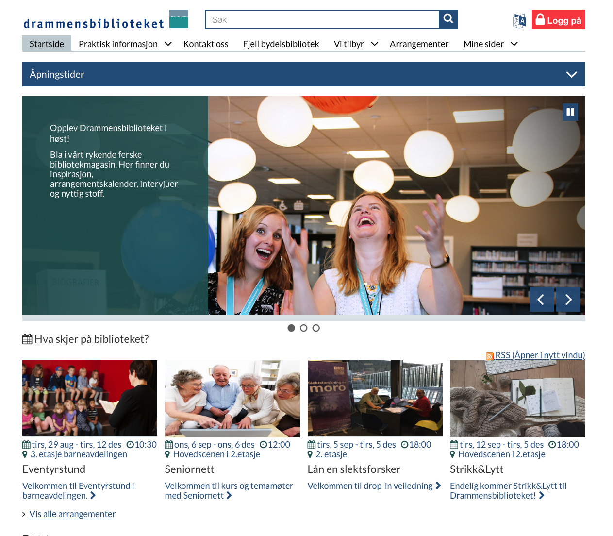
Task: Open Fjell bydelsbibliotek menu item
Action: point(281,44)
